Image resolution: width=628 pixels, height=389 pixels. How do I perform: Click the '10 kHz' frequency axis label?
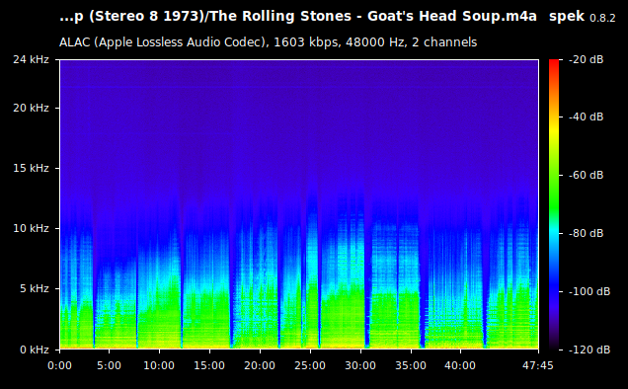(31, 229)
